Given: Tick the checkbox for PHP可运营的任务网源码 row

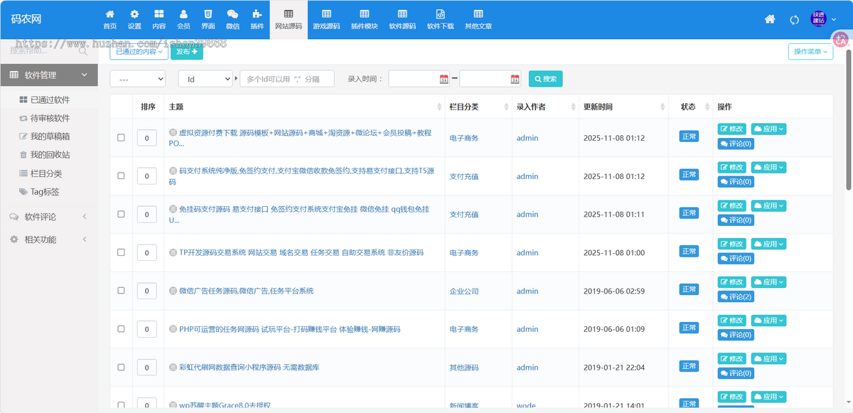Looking at the screenshot, I should coord(121,329).
